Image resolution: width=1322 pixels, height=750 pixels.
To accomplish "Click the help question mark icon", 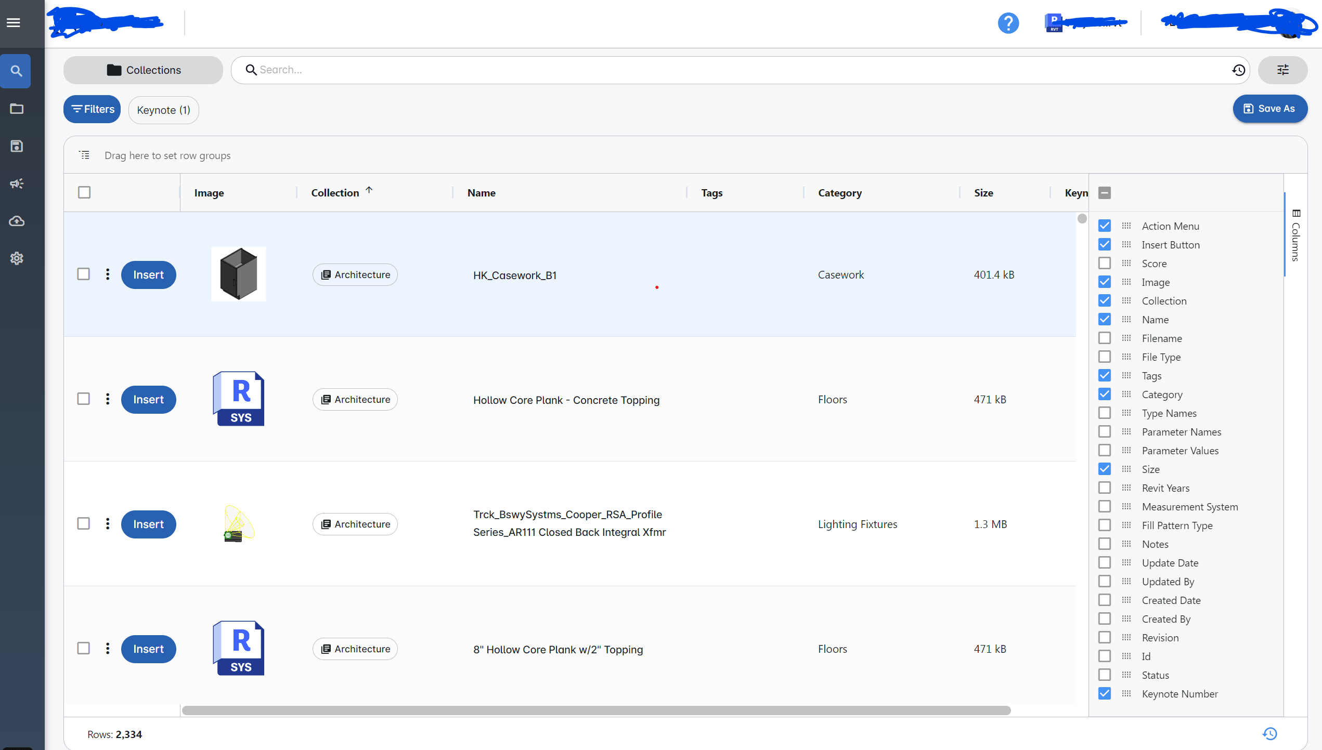I will (x=1007, y=23).
